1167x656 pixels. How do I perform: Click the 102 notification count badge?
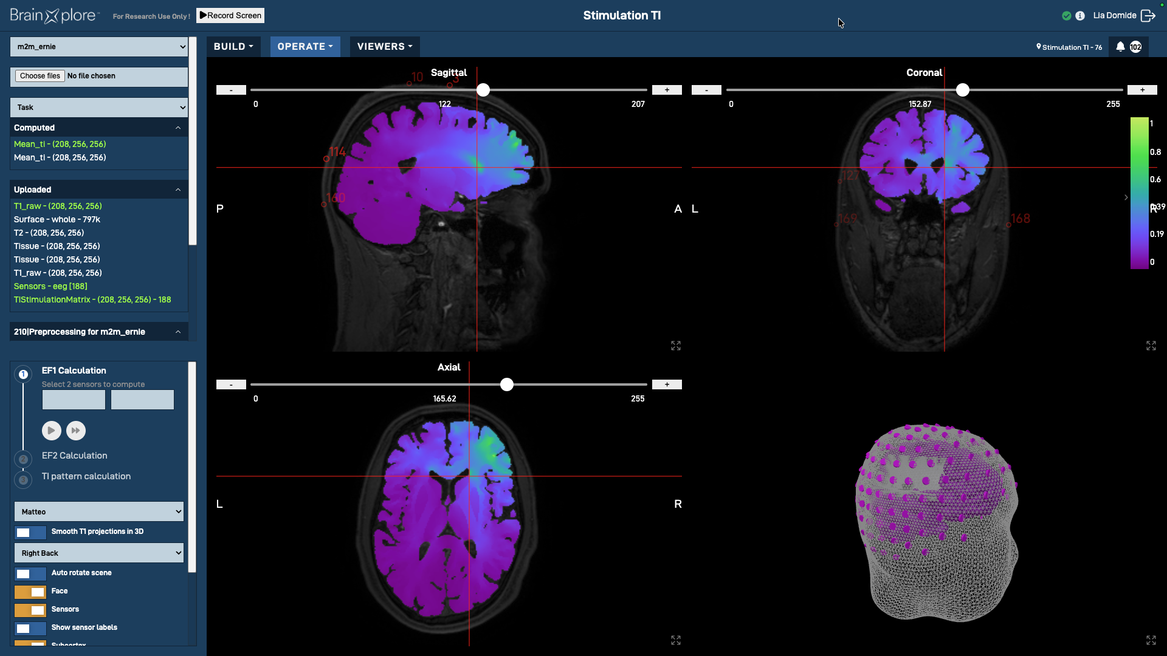click(x=1135, y=47)
